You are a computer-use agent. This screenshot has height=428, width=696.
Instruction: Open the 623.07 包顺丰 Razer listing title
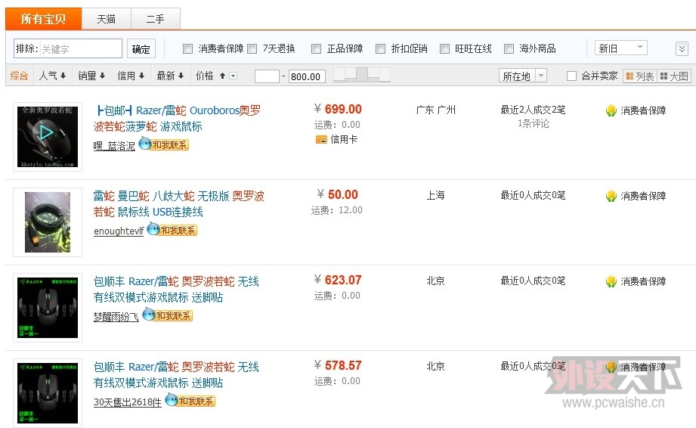pyautogui.click(x=176, y=290)
